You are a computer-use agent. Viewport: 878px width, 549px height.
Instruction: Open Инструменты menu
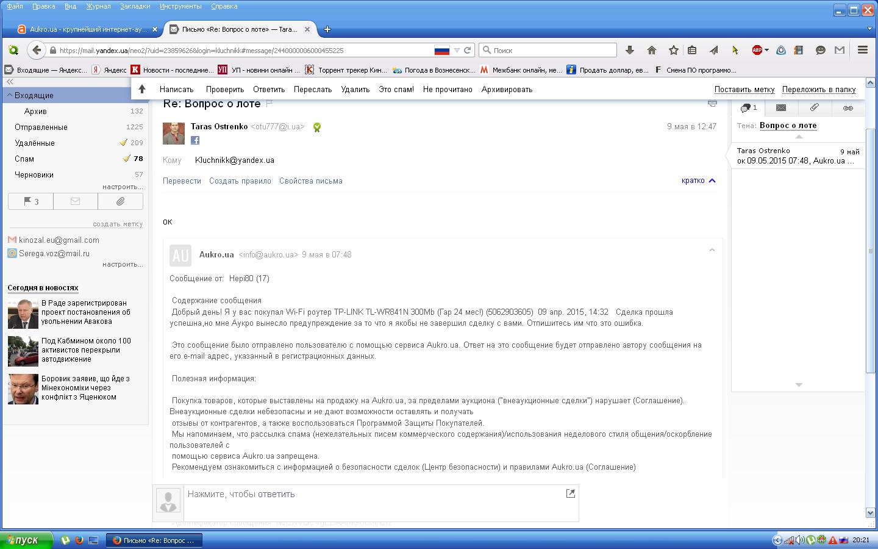click(x=180, y=6)
